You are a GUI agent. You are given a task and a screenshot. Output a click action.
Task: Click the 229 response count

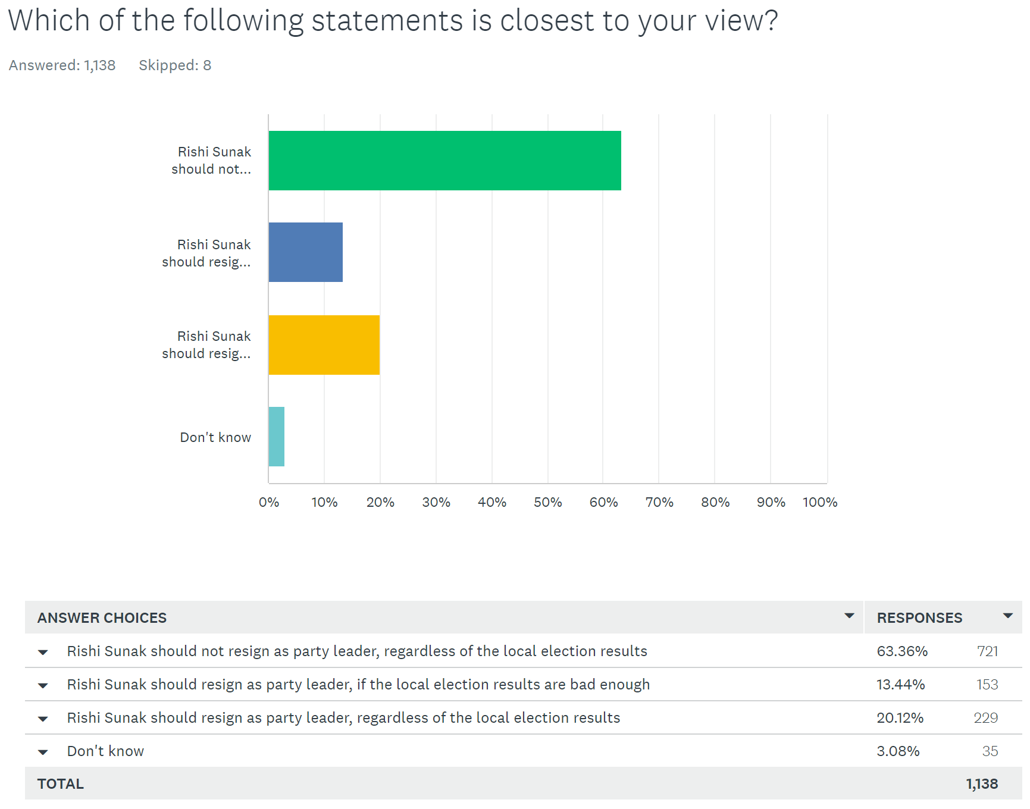[x=985, y=718]
